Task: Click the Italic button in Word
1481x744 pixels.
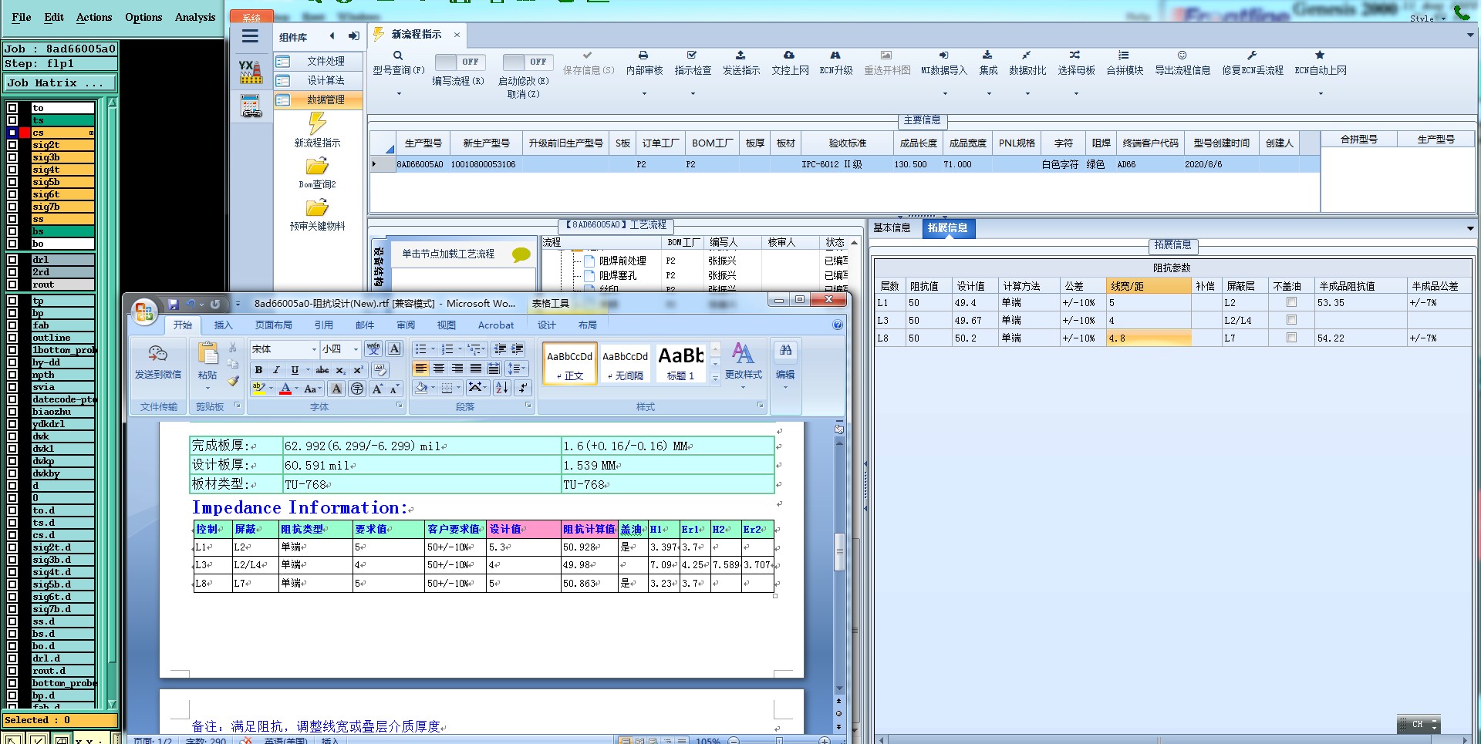Action: 276,370
